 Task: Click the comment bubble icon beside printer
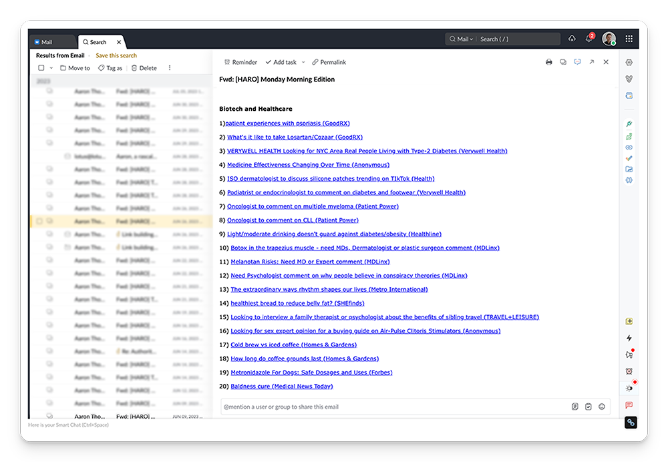tap(563, 62)
